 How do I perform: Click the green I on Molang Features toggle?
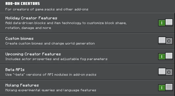[162, 88]
